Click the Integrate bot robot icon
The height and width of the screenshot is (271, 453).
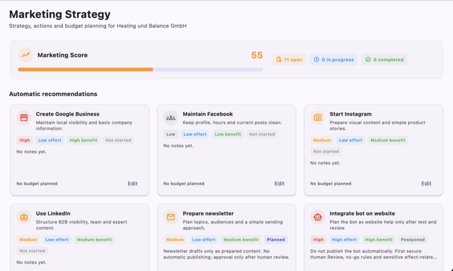click(318, 217)
